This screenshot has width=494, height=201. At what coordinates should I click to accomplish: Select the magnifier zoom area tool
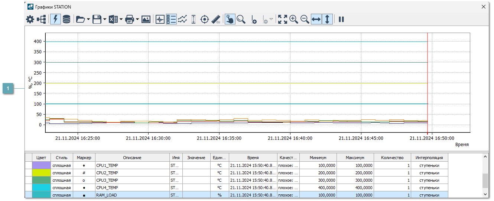[x=241, y=19]
